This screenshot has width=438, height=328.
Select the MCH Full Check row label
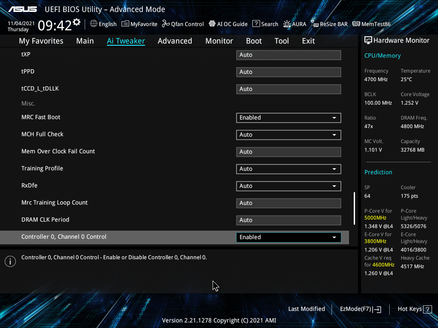[42, 135]
